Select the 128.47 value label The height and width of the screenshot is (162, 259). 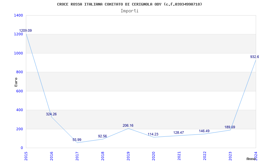(179, 133)
